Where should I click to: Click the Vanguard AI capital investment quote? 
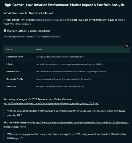66,113
